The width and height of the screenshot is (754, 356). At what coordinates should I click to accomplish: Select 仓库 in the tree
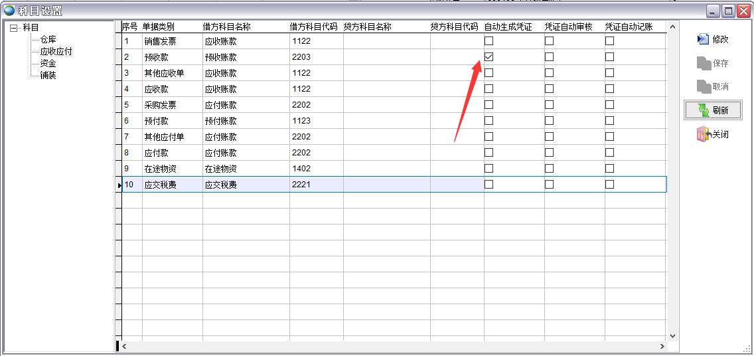pyautogui.click(x=48, y=40)
